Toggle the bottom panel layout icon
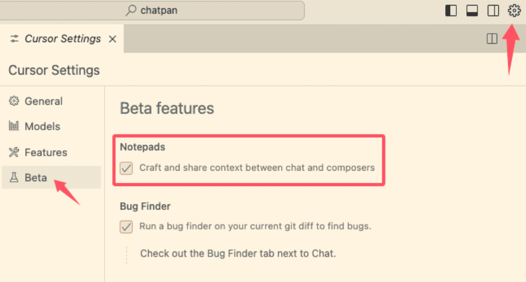 click(x=472, y=11)
